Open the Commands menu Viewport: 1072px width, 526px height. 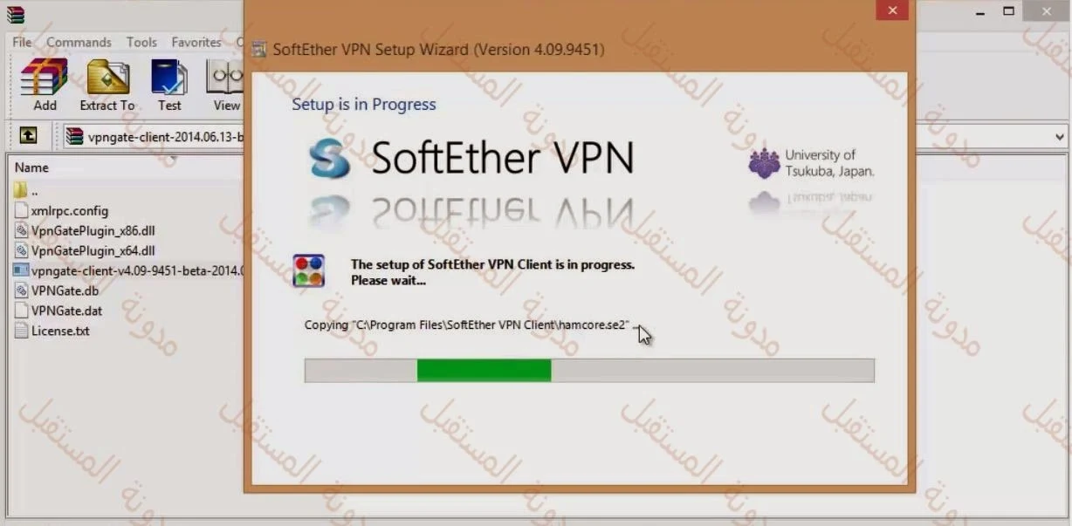tap(79, 42)
